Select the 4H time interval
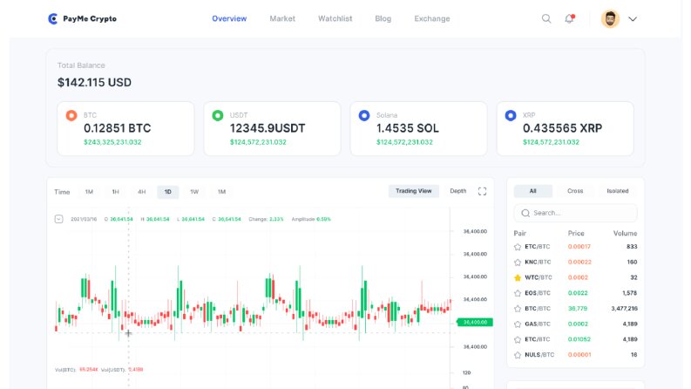 (141, 192)
